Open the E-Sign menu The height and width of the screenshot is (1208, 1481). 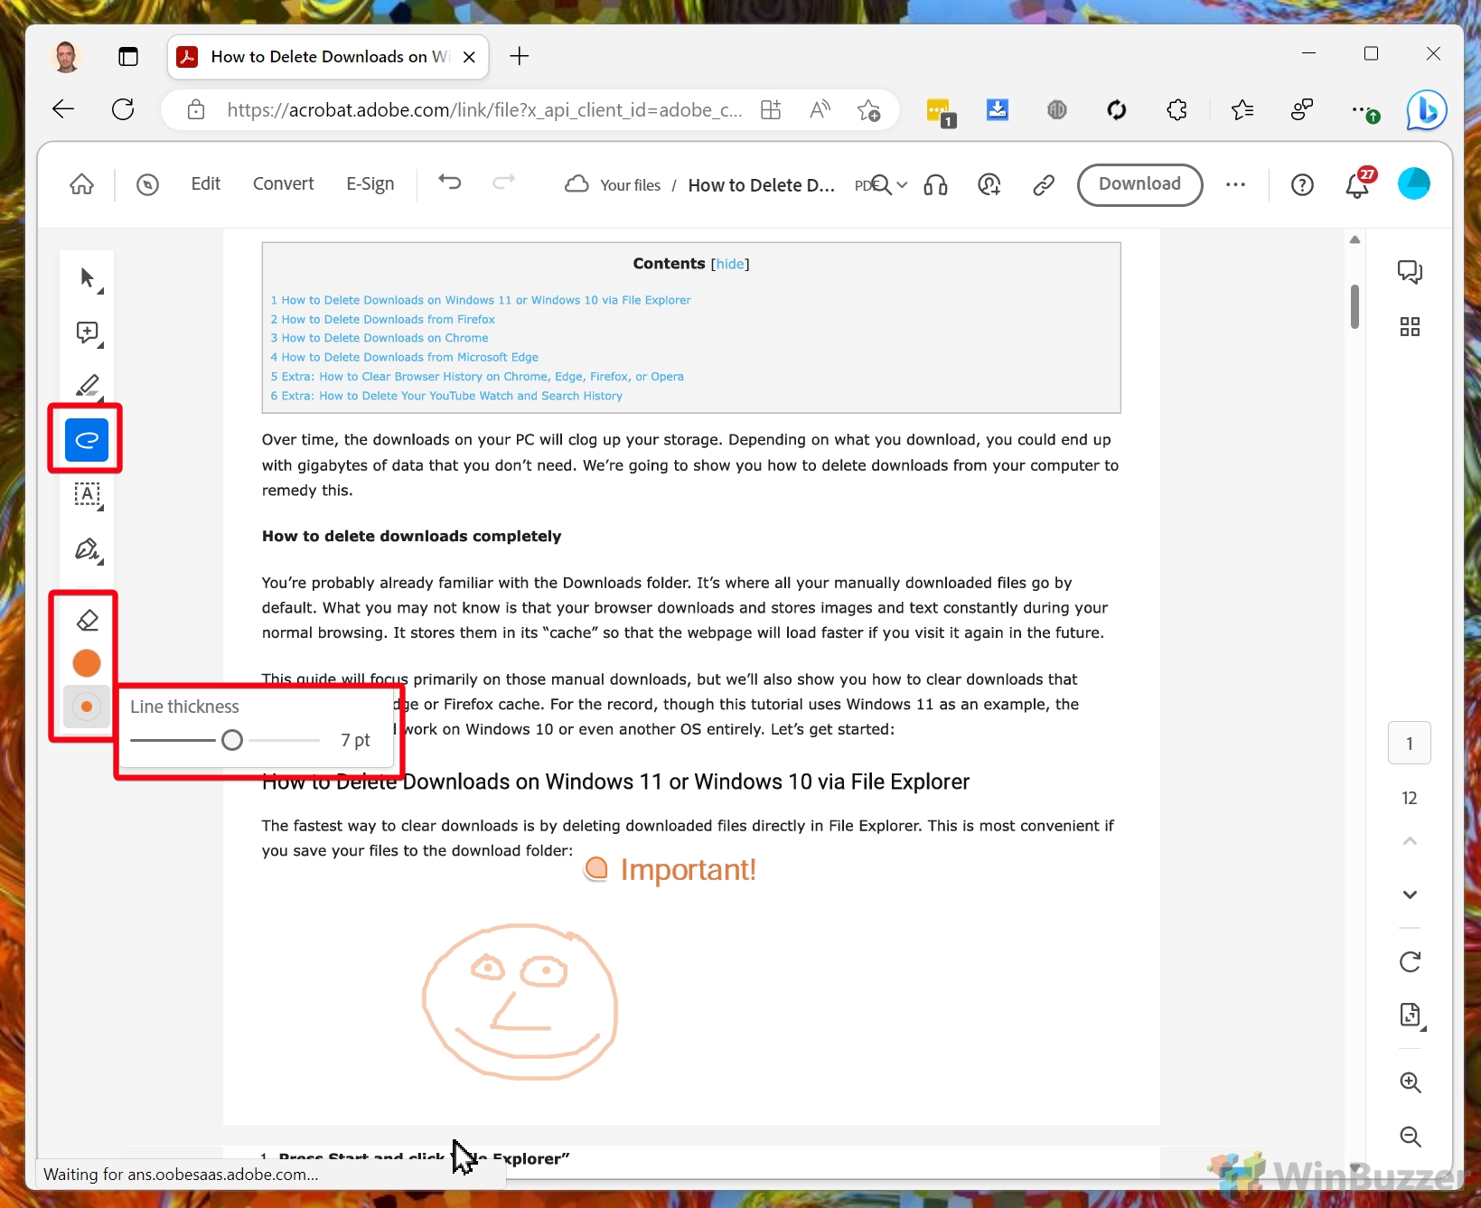(x=370, y=184)
